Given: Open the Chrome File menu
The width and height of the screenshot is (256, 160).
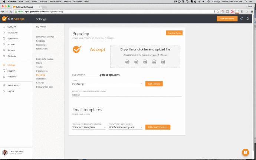Looking at the screenshot, I should [x=21, y=1].
